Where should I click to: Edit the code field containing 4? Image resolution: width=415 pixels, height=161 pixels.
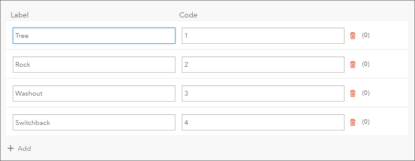point(263,122)
